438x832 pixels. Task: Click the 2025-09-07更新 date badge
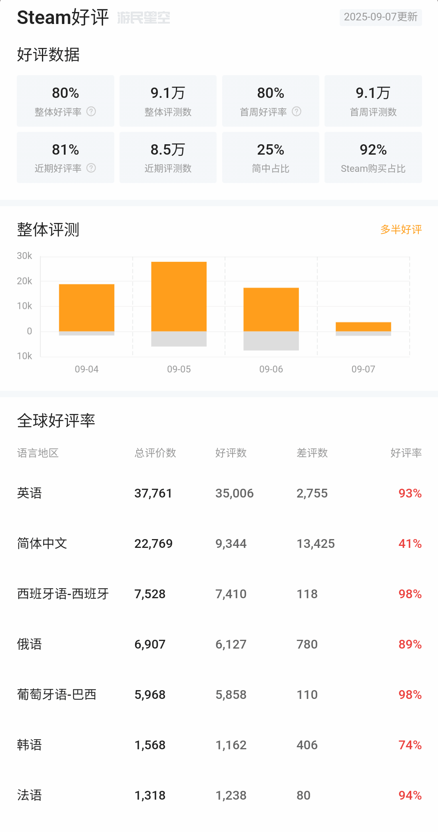click(x=380, y=17)
